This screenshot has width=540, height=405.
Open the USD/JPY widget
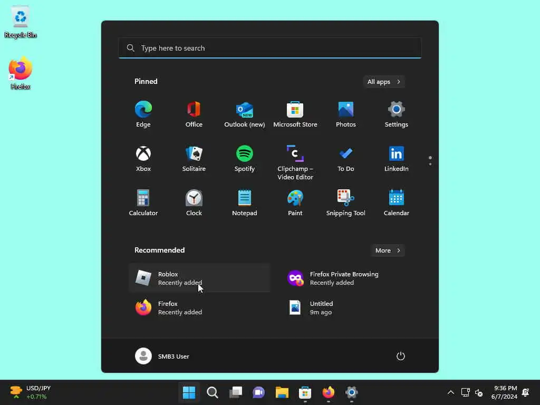pos(30,392)
